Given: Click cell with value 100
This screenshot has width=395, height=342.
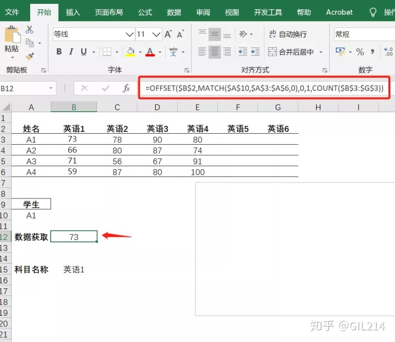Looking at the screenshot, I should pos(198,172).
